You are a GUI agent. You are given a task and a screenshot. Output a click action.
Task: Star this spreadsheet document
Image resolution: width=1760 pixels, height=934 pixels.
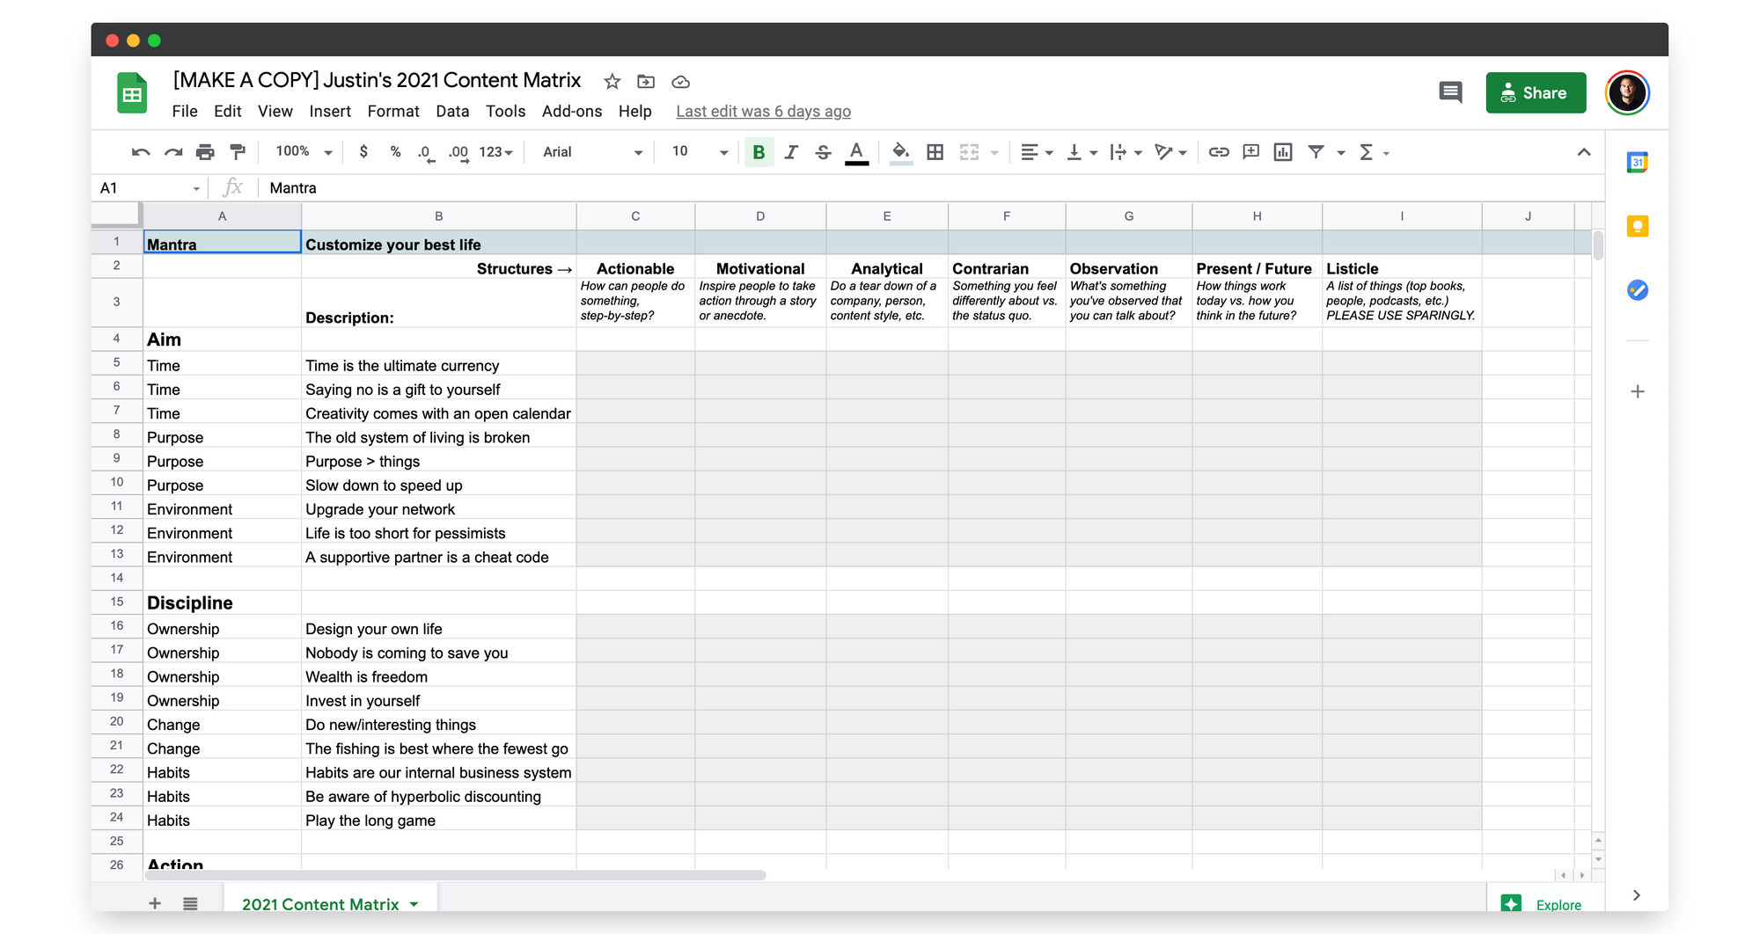(x=612, y=82)
